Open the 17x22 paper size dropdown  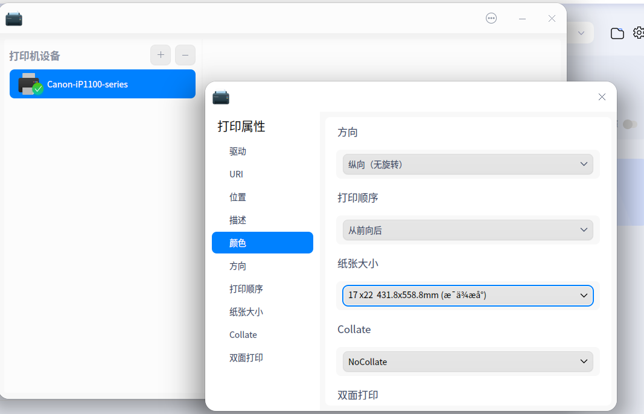(468, 296)
